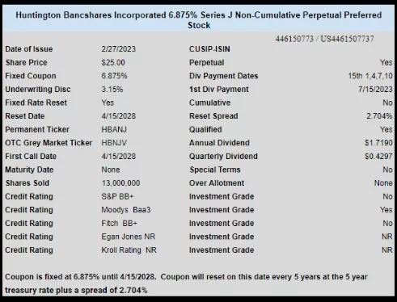Click the Annual Dividend value $1.7190
This screenshot has width=397, height=302.
click(378, 143)
